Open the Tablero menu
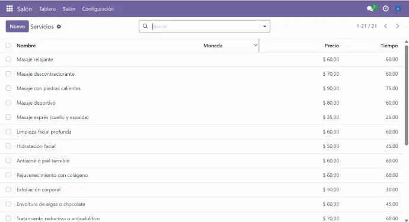Viewport: 409px width, 222px height. tap(47, 9)
